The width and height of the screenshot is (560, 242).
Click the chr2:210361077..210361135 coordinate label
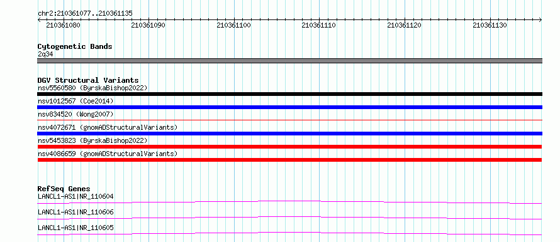pos(85,13)
